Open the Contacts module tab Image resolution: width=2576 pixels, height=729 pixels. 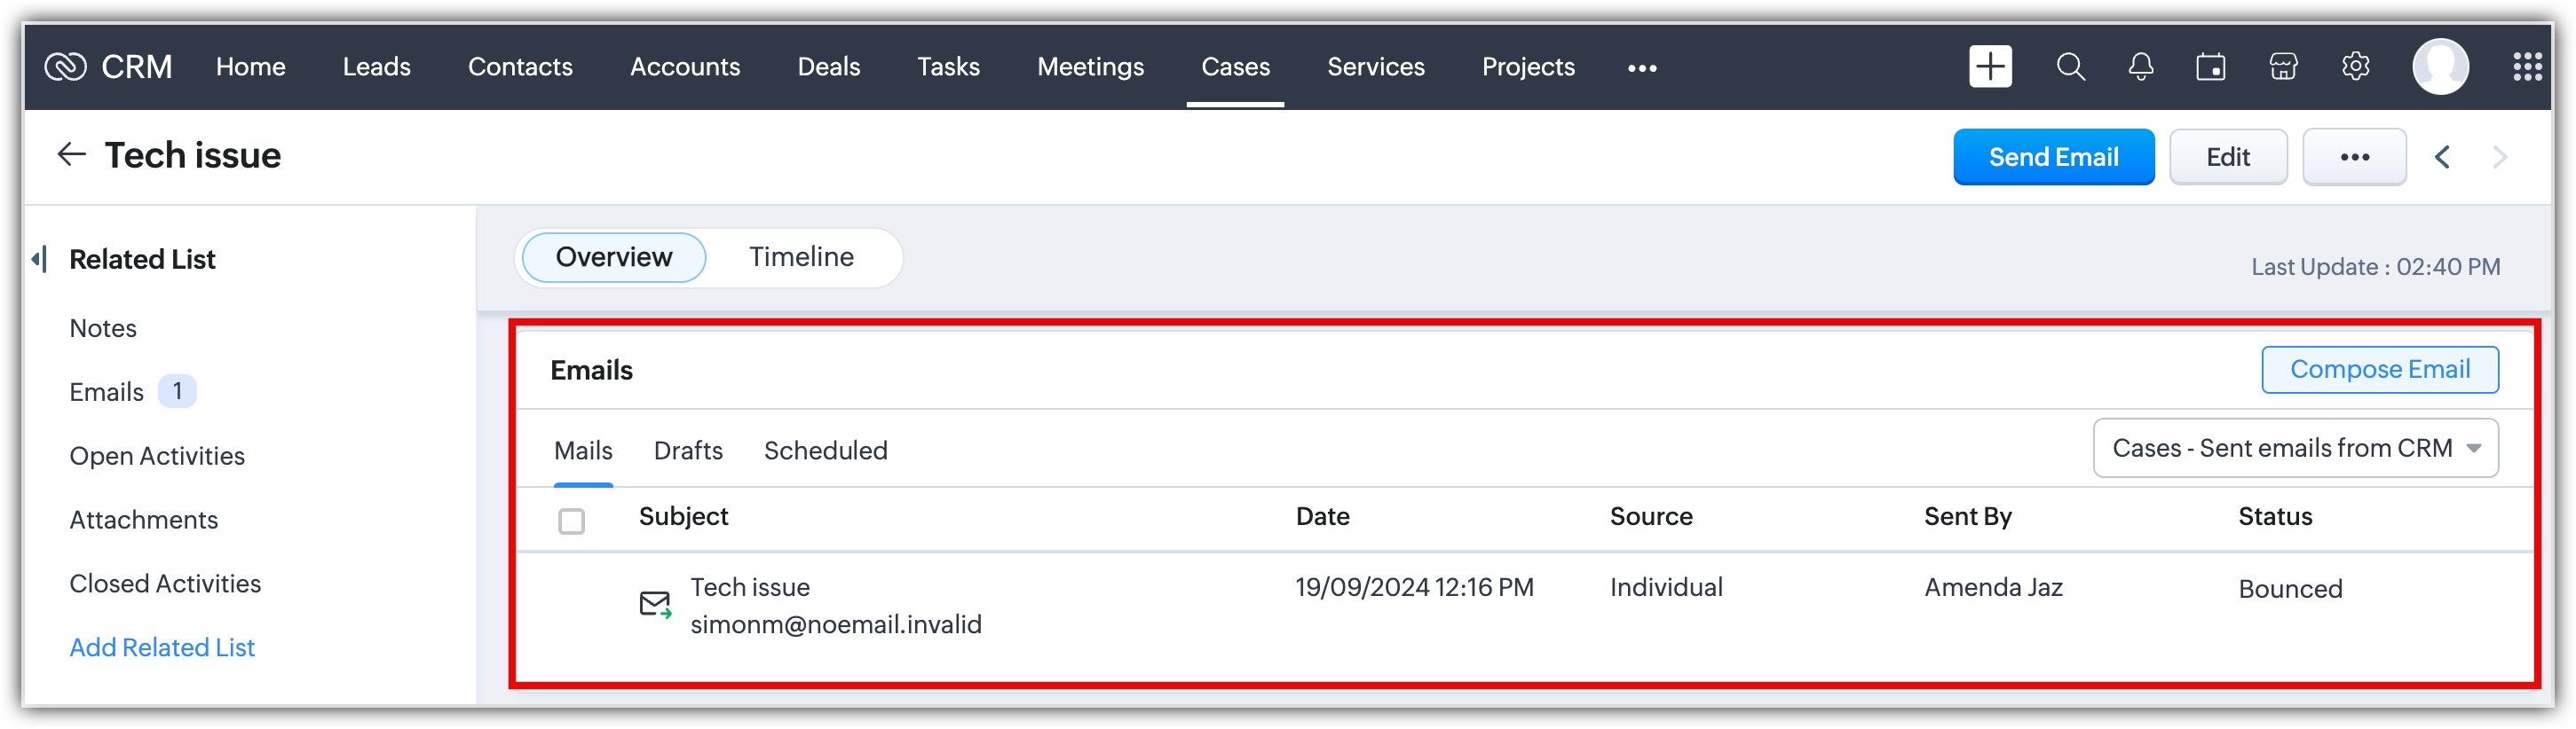(520, 67)
